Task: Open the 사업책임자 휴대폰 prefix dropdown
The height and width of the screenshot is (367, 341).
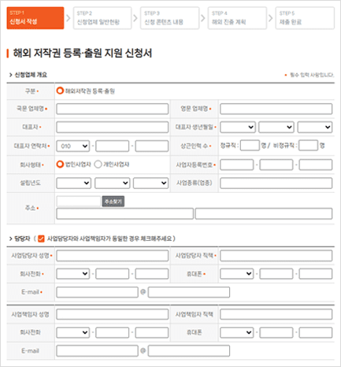Action: pos(237,332)
